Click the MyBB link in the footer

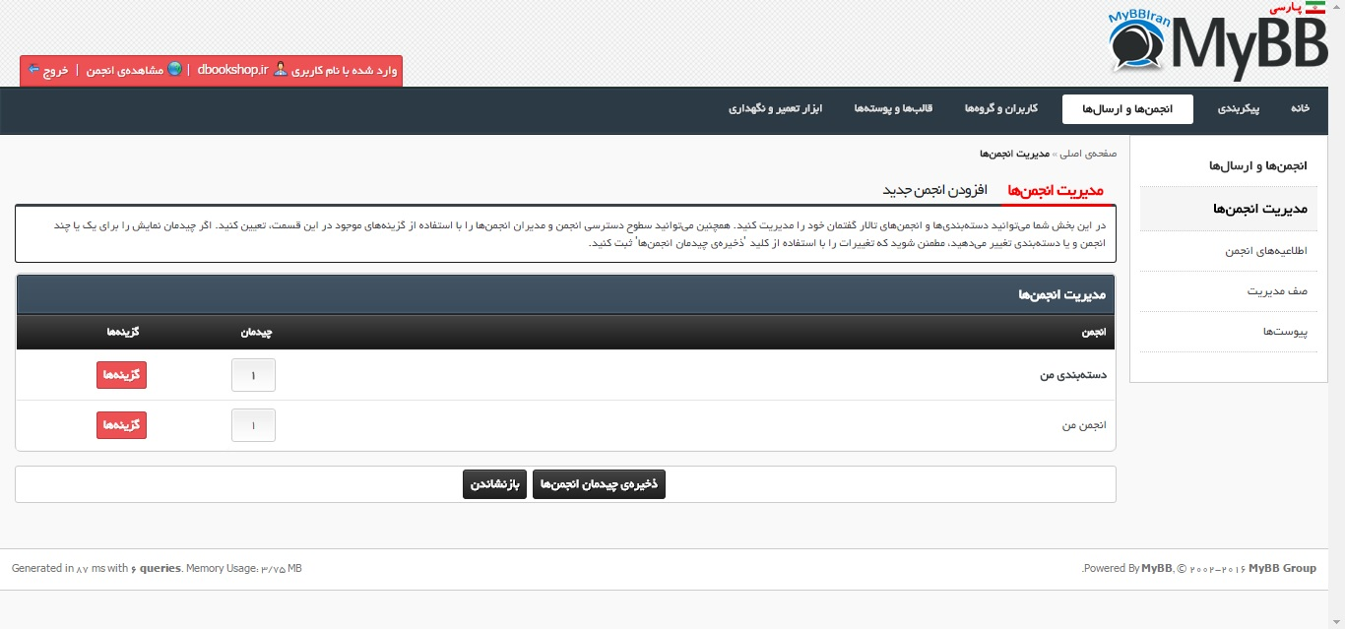pyautogui.click(x=1156, y=568)
